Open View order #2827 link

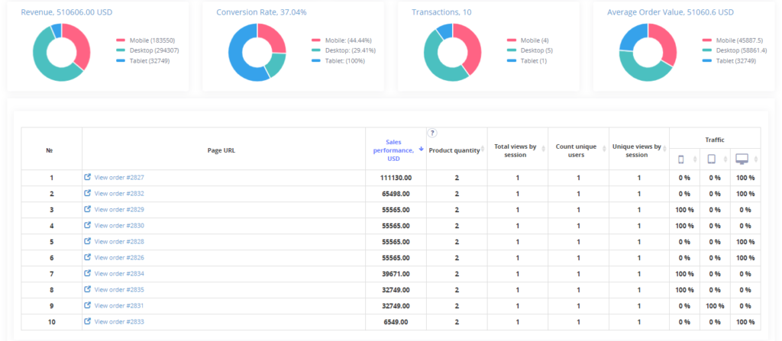(119, 178)
